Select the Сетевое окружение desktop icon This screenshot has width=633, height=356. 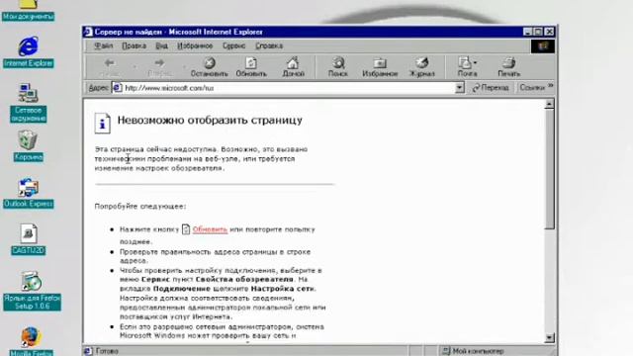coord(29,103)
